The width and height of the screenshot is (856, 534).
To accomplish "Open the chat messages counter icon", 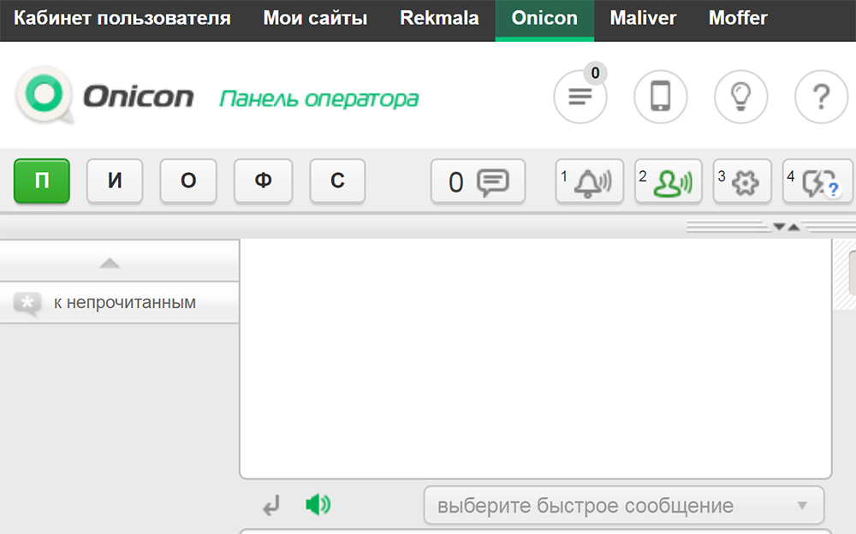I will tap(478, 181).
